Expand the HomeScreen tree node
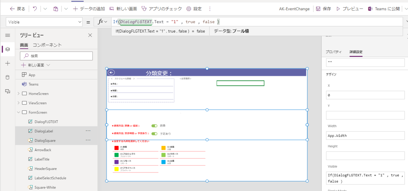408x191 pixels. pos(18,94)
